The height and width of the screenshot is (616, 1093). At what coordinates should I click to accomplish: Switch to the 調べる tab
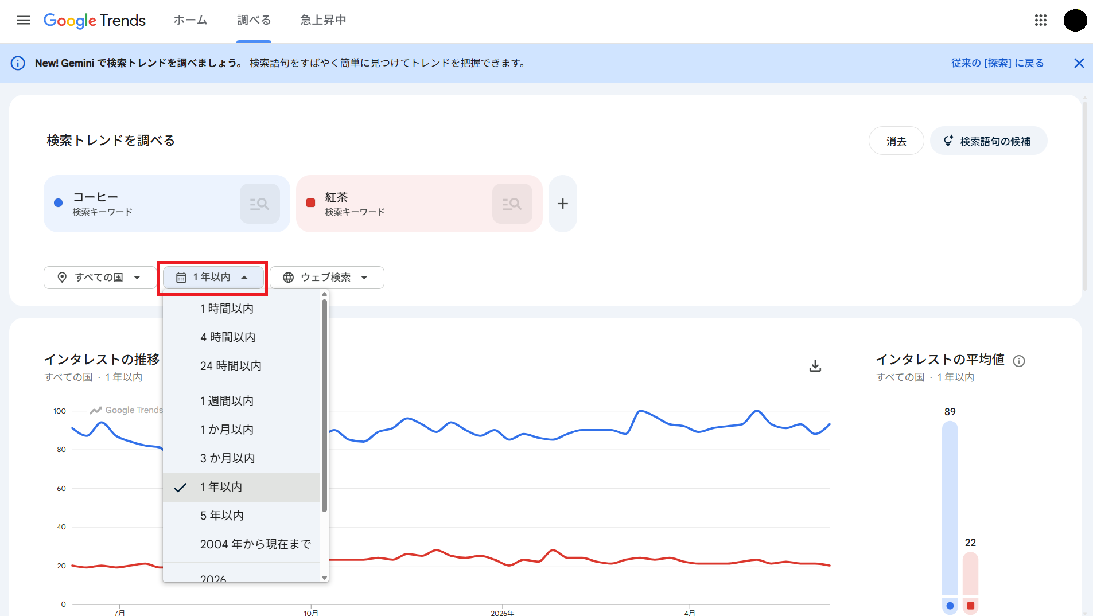[254, 21]
